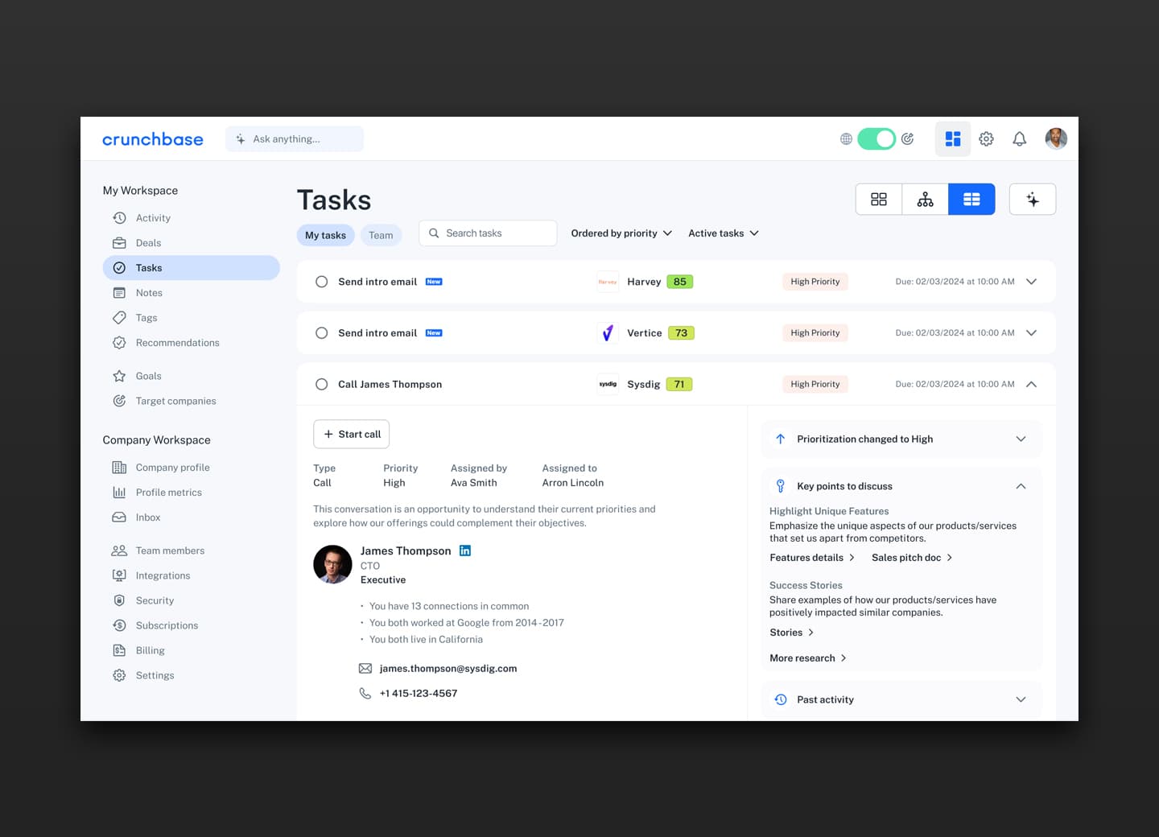Open the Features details link

pos(812,558)
